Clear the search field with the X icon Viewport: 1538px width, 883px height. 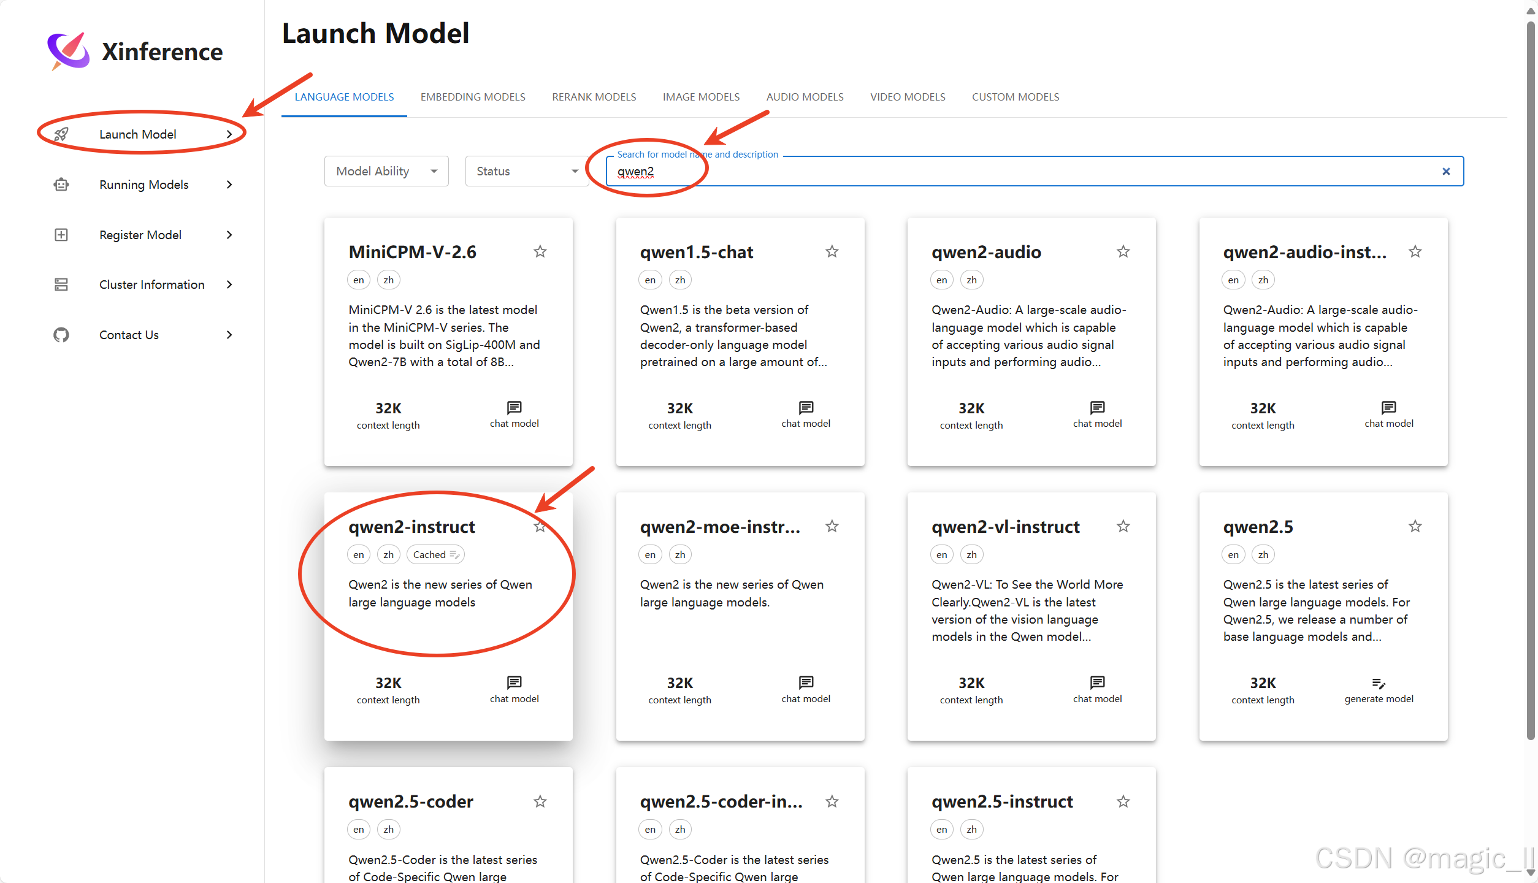1446,172
